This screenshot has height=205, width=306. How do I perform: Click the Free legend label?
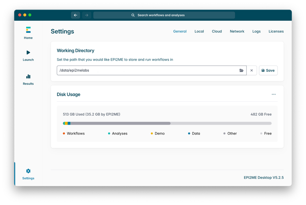tap(268, 133)
